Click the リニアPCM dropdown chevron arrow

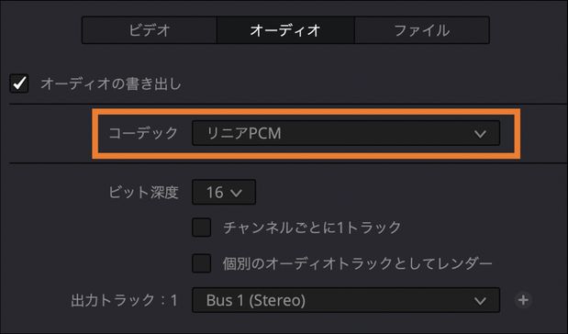coord(480,134)
